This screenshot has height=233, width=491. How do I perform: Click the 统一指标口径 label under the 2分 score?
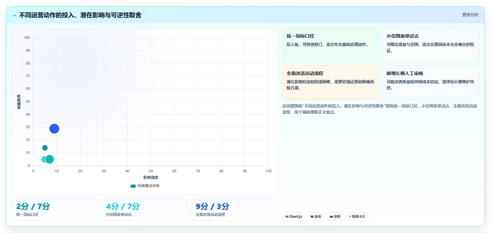point(27,215)
